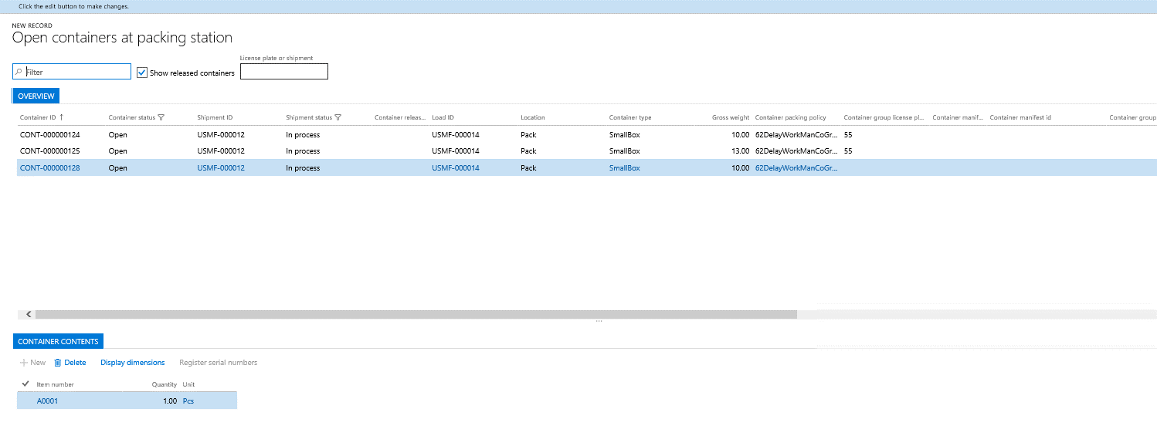Open item number A0001 link
Image resolution: width=1157 pixels, height=426 pixels.
tap(47, 401)
